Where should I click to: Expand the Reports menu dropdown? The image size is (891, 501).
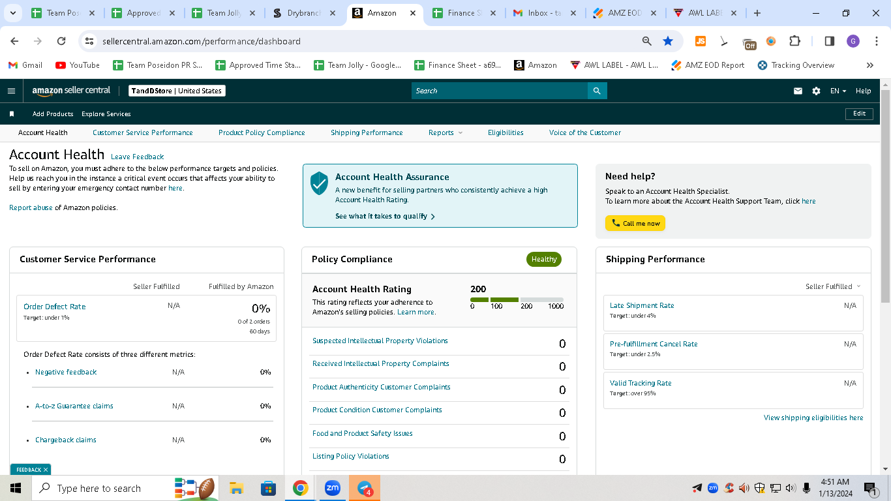pos(445,133)
